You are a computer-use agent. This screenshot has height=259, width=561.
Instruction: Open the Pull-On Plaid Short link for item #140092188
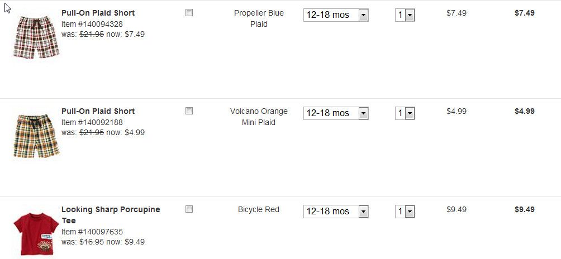click(98, 111)
